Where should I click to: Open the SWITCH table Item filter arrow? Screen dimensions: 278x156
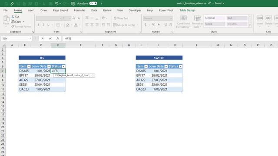coord(146,66)
